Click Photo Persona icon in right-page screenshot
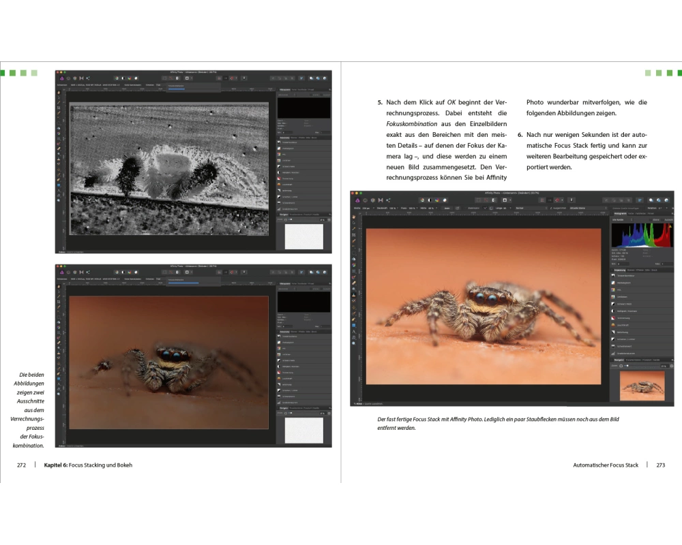This screenshot has height=545, width=682. (x=356, y=200)
